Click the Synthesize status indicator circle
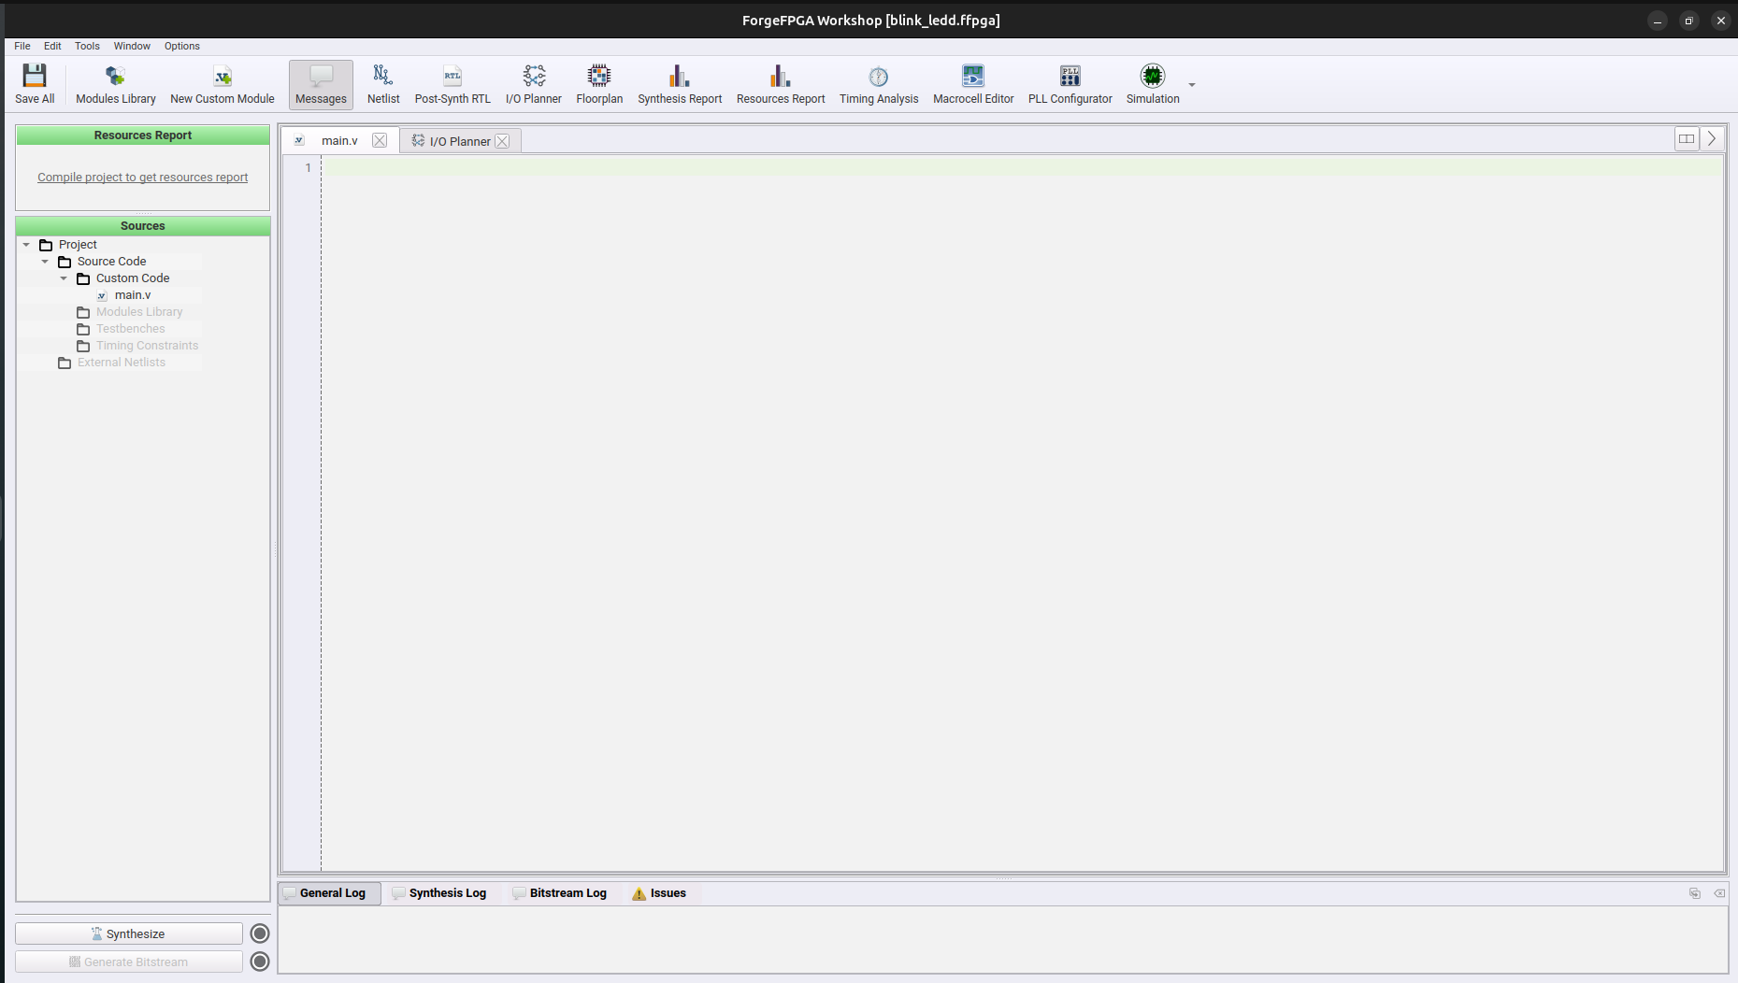 (260, 933)
